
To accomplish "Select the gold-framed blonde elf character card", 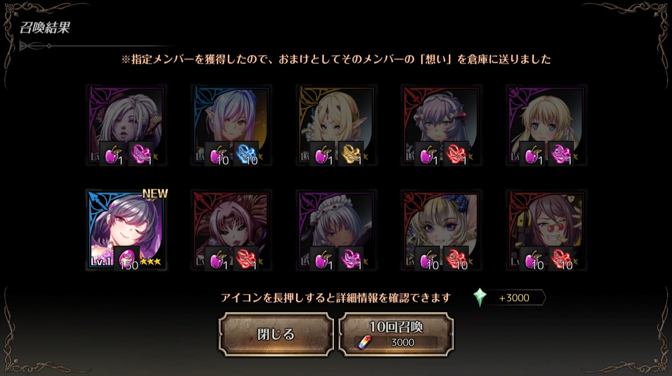I will click(336, 126).
